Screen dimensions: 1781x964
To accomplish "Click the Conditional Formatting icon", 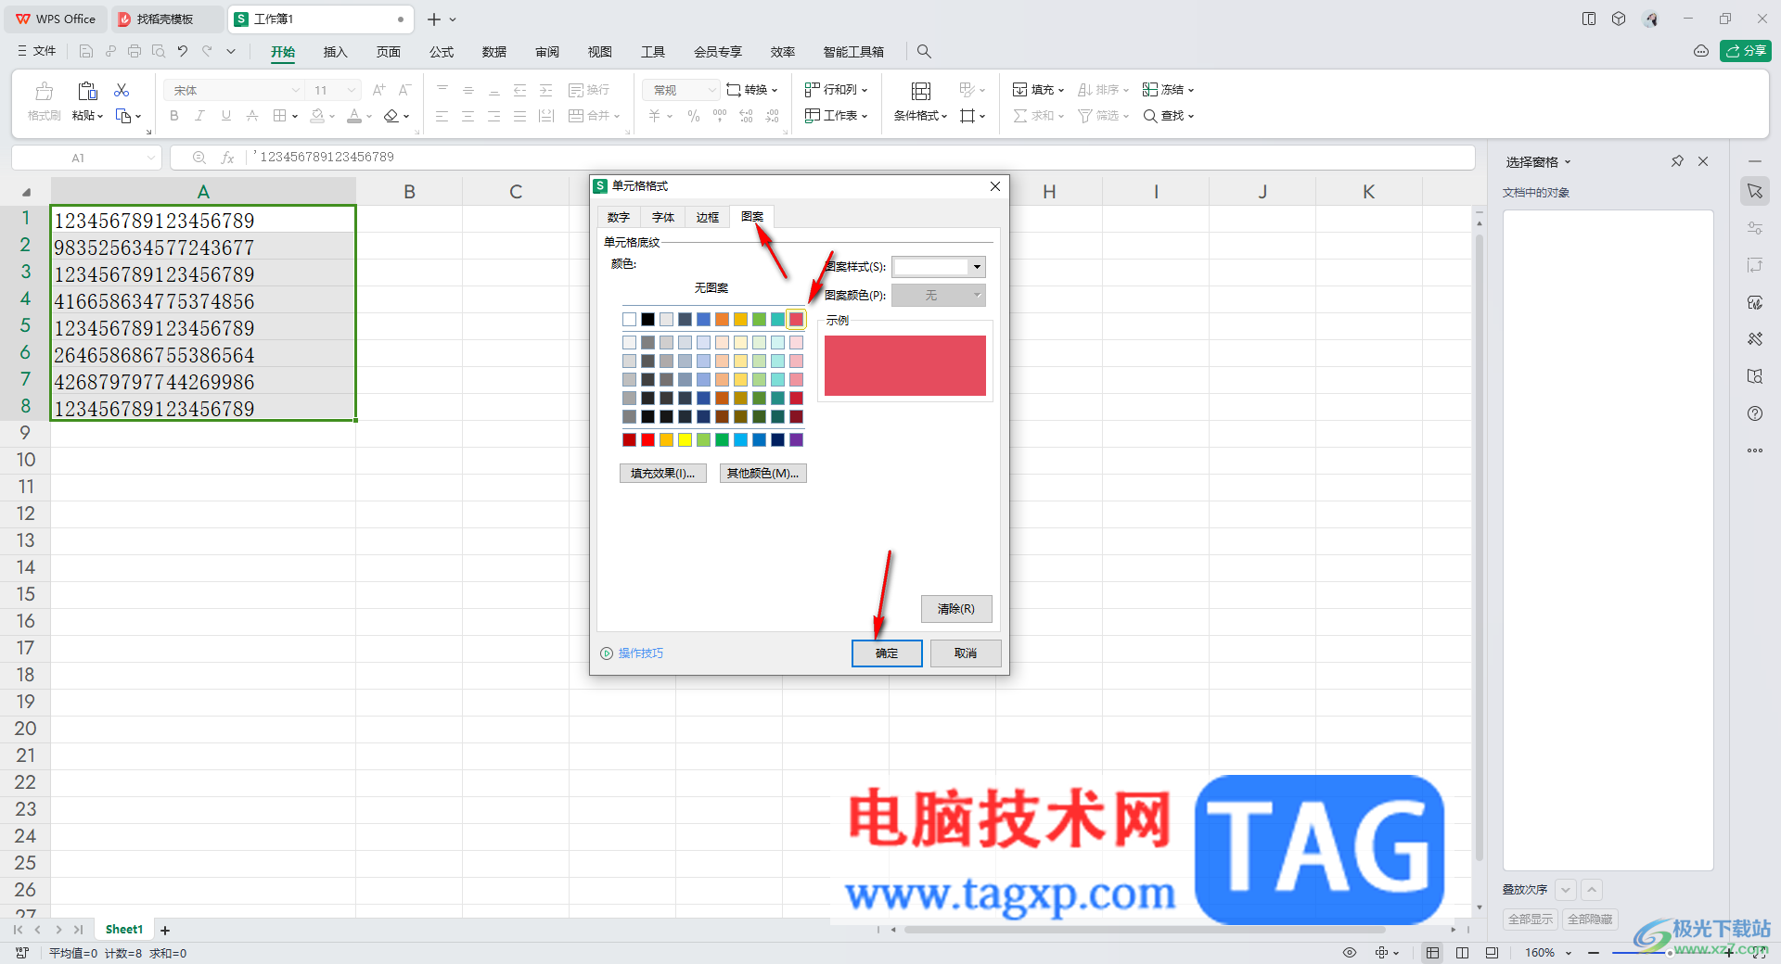I will 921,91.
